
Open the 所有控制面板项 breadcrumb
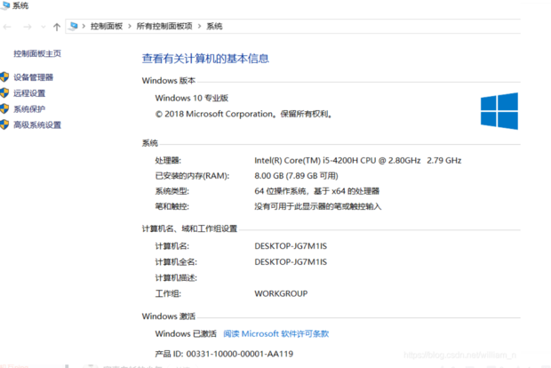pyautogui.click(x=164, y=26)
